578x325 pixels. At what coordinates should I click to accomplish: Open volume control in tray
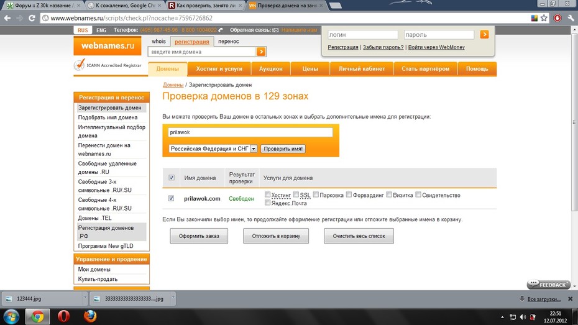point(523,317)
